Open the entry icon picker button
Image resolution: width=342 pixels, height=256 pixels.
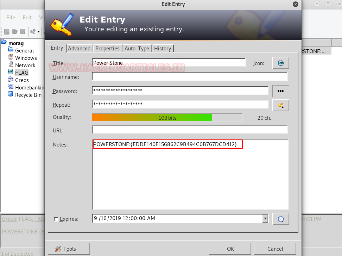[x=280, y=63]
